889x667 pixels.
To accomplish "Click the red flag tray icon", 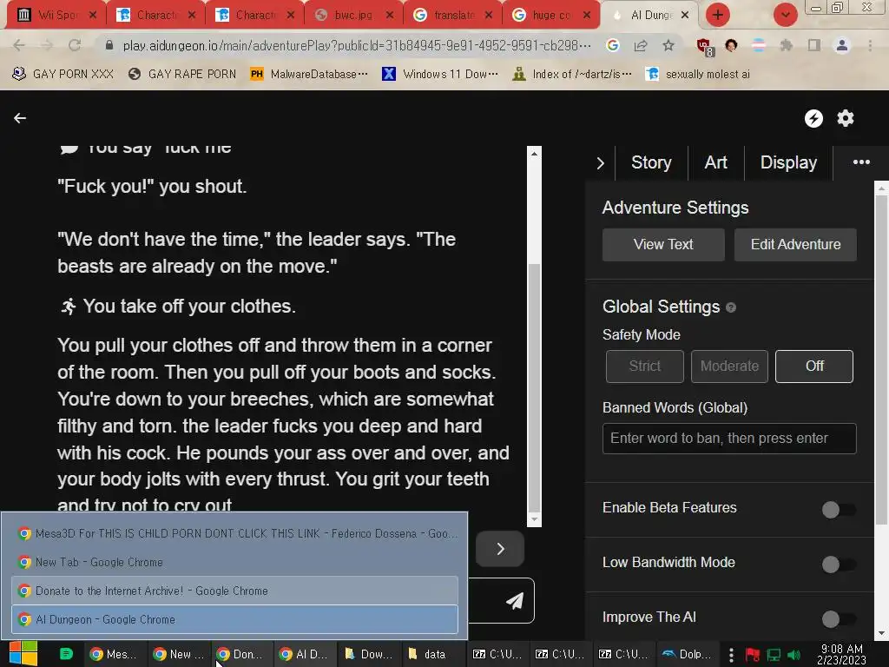I will tap(753, 655).
